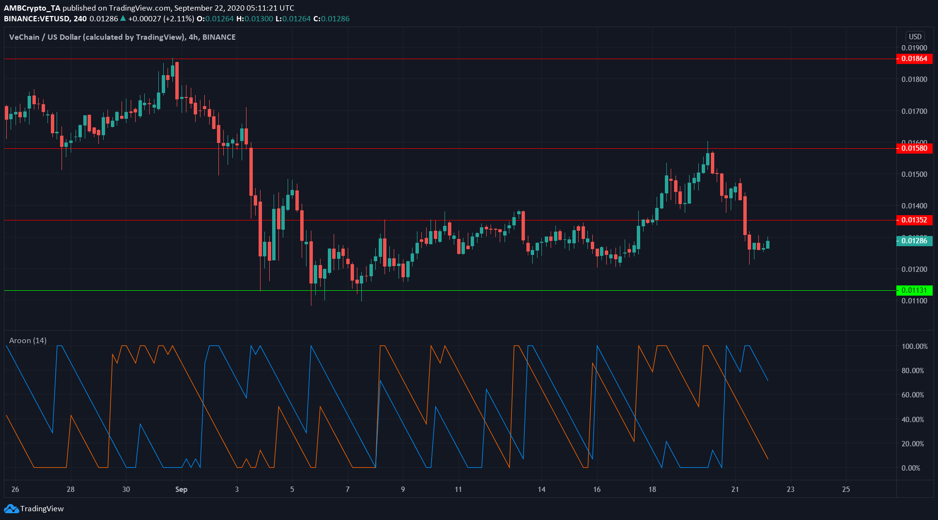Click the BINANCE:VETUSD symbol text
Image resolution: width=938 pixels, height=520 pixels.
[38, 19]
